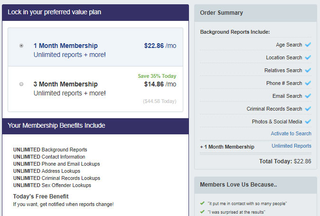Click the Phone # Search checkmark icon

[x=308, y=83]
